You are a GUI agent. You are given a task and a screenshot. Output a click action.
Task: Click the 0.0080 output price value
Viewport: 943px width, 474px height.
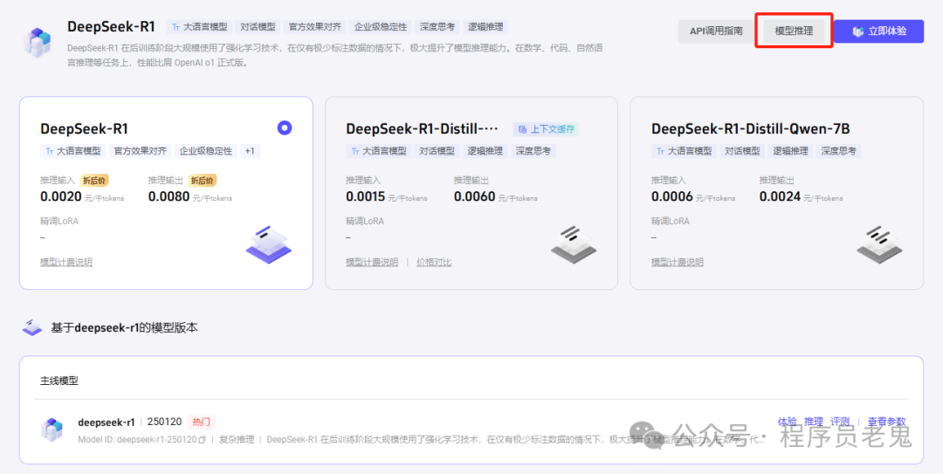(169, 196)
